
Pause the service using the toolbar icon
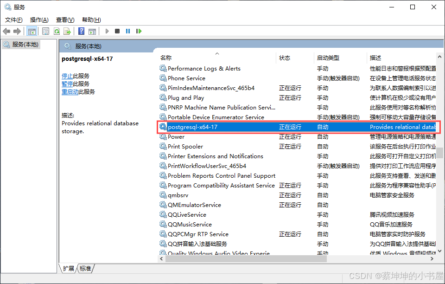128,31
